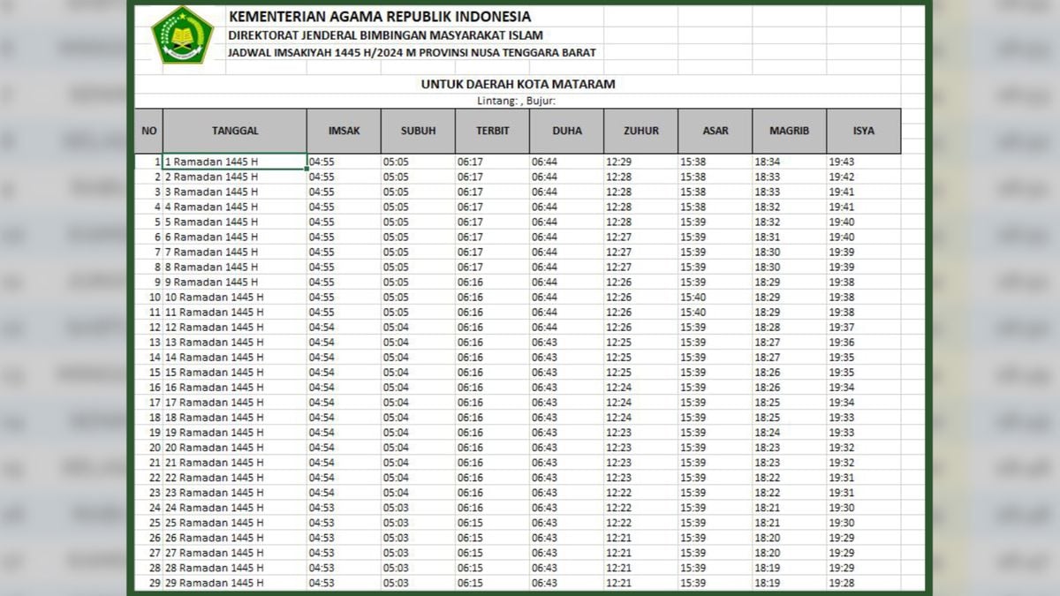The height and width of the screenshot is (596, 1060).
Task: Click the TANGGAL column header
Action: (235, 131)
